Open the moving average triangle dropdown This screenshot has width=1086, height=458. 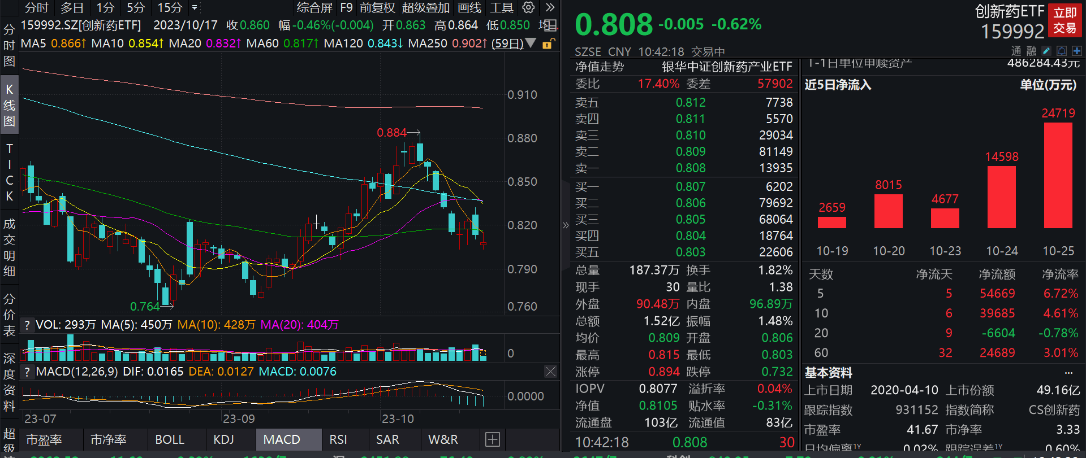[531, 43]
